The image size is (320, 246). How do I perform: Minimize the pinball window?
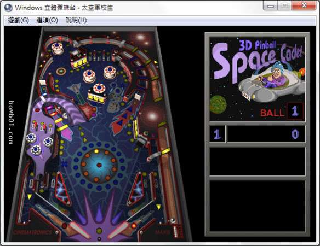coord(270,5)
